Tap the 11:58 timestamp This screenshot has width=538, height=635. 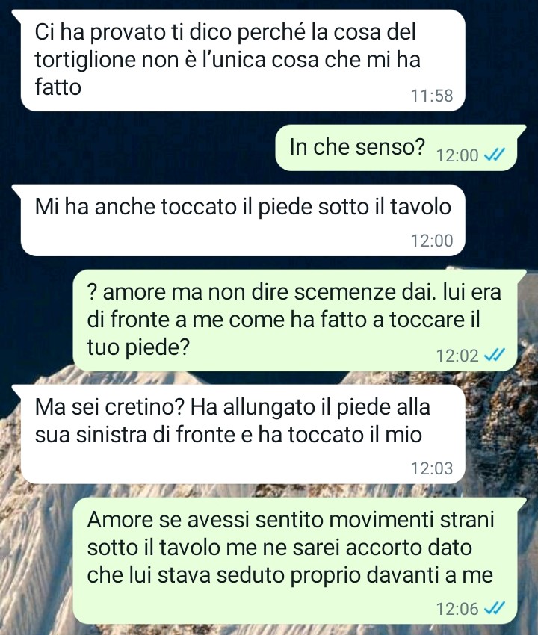click(432, 96)
